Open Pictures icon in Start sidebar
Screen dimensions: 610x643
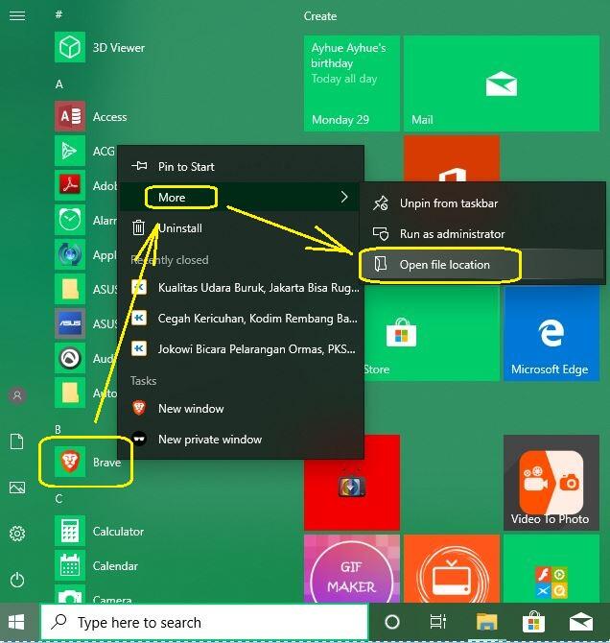click(x=17, y=488)
